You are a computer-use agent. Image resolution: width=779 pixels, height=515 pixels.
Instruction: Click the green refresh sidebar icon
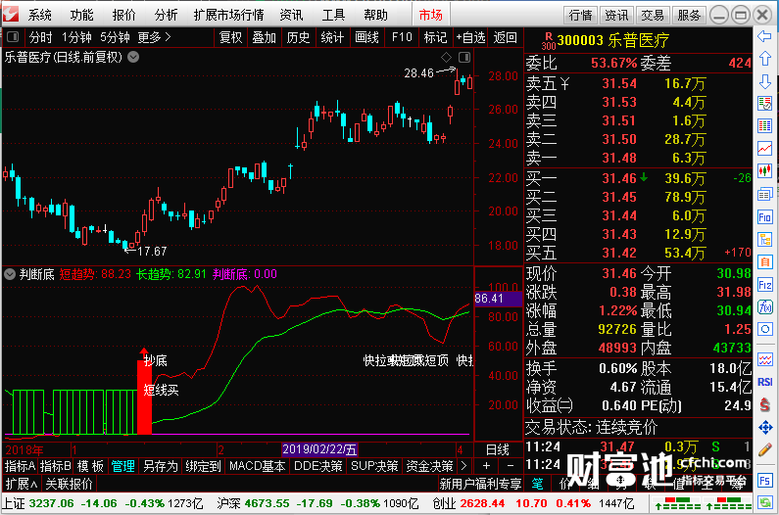point(764,502)
